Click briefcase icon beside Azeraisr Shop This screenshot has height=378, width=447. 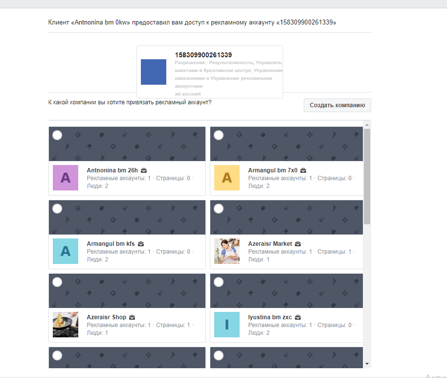pyautogui.click(x=132, y=317)
